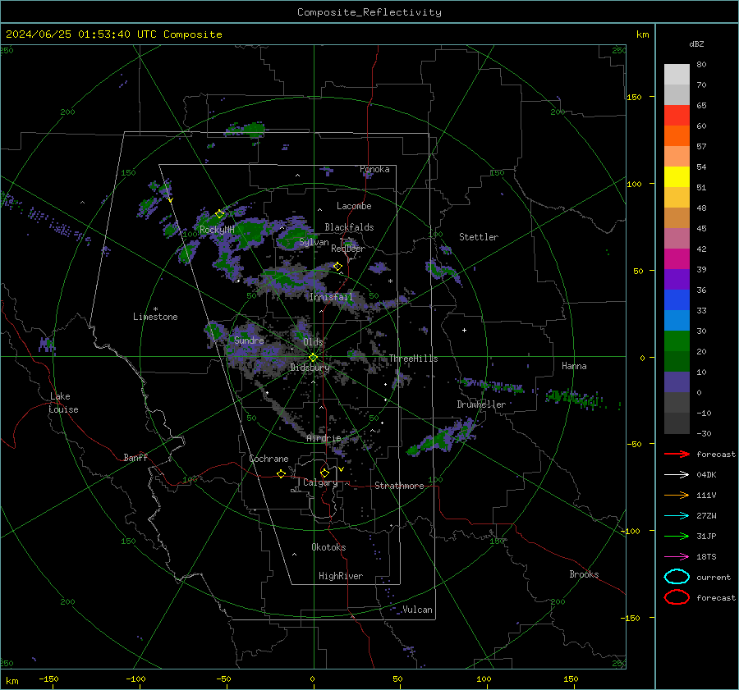Click the Olds label
Screen dimensions: 739x690
[x=313, y=342]
